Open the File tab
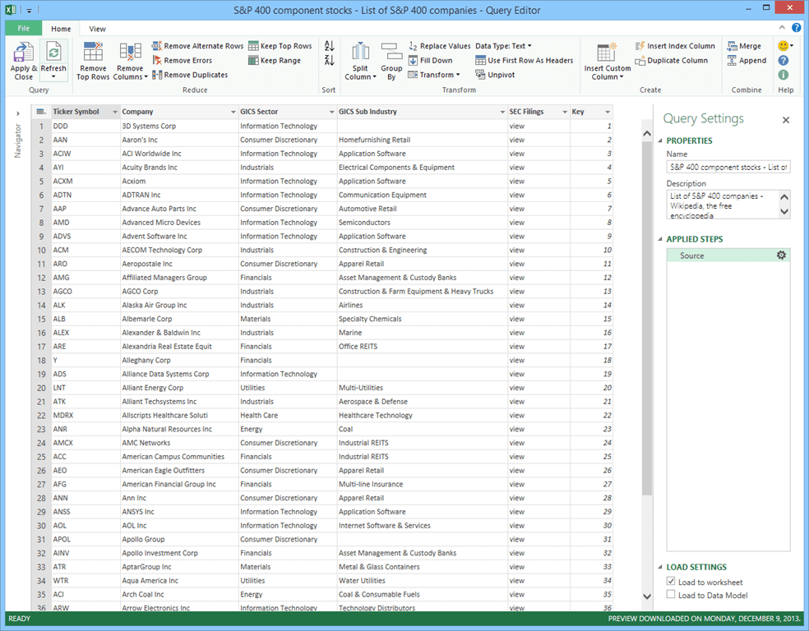Image resolution: width=809 pixels, height=631 pixels. [x=24, y=29]
